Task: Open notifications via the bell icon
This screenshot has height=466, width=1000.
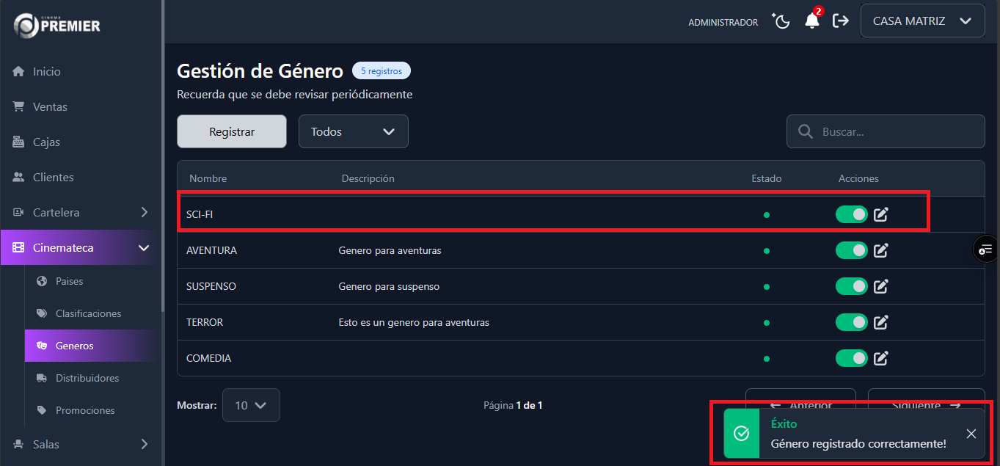Action: [811, 22]
